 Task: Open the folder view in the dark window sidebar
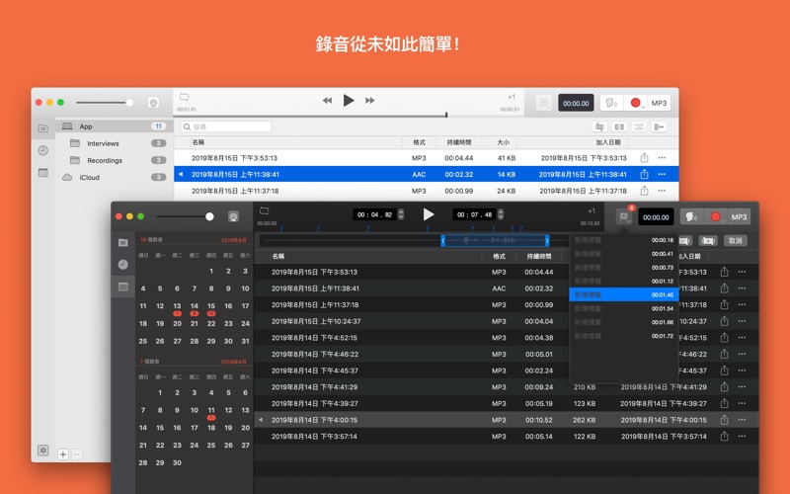122,242
